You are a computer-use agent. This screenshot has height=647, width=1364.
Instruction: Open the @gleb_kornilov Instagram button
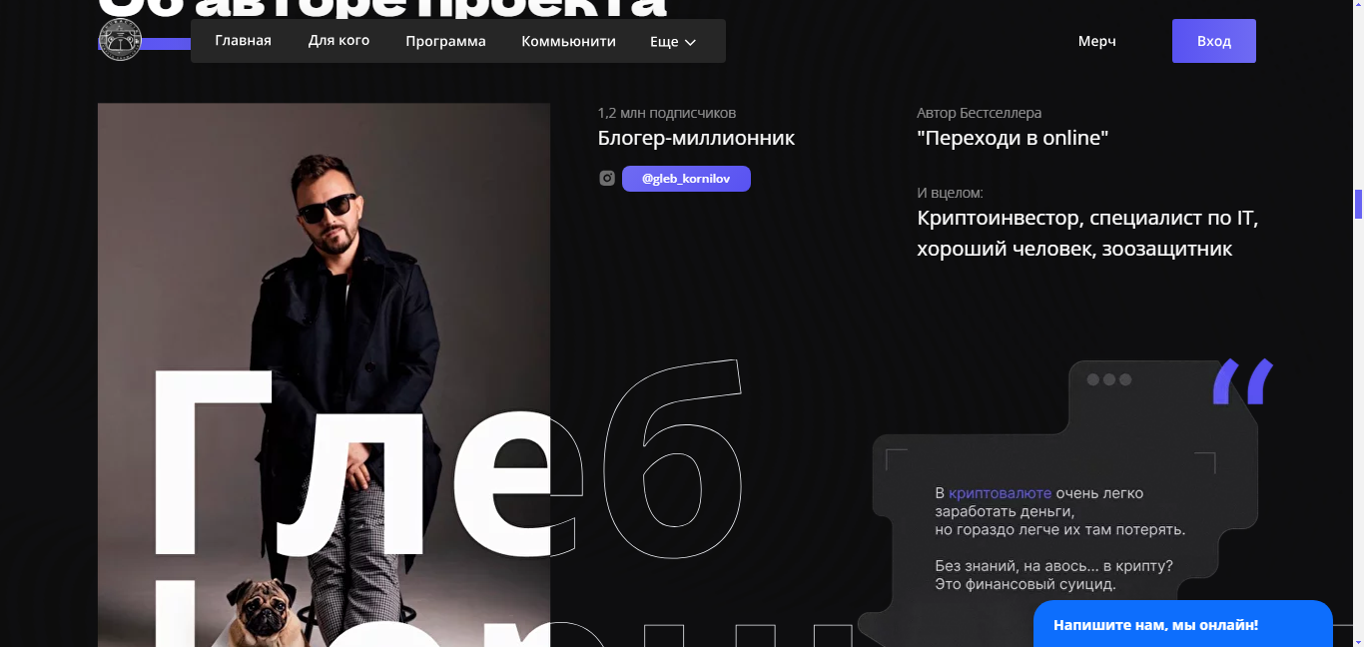coord(686,179)
